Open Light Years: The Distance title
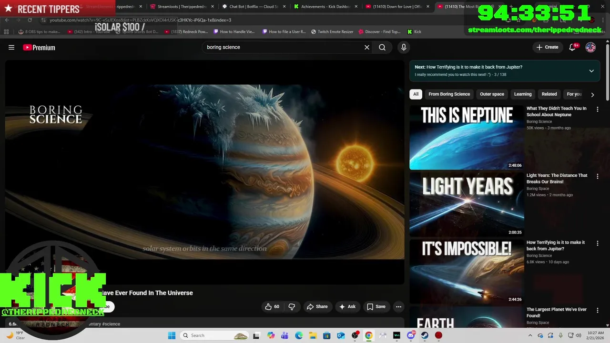The height and width of the screenshot is (343, 610). (x=557, y=179)
